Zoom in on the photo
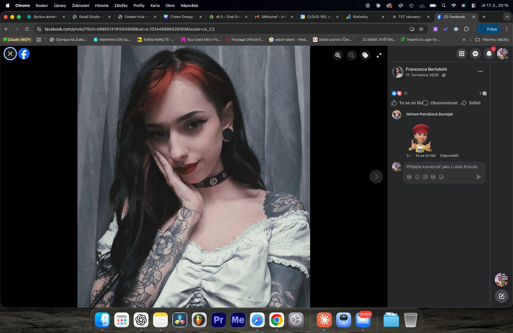Screen dimensions: 513x333 [338, 55]
